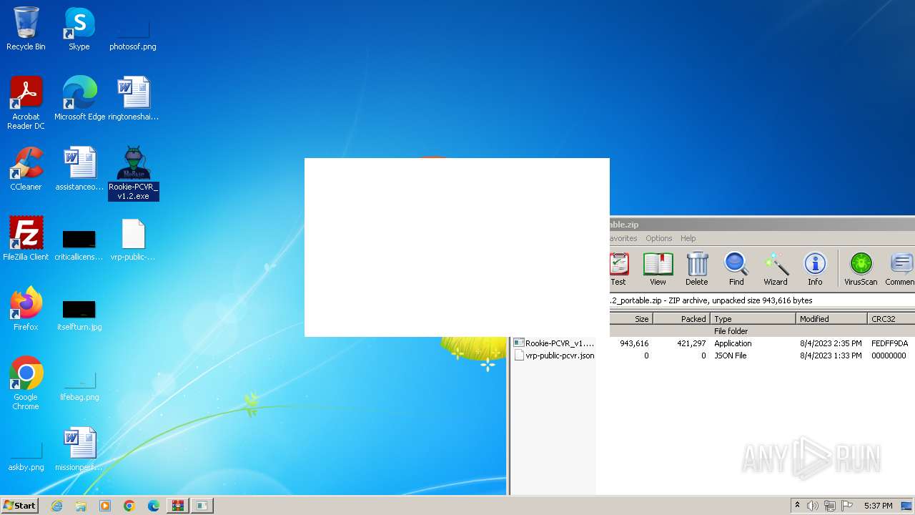
Task: Open the Favorites menu in WinRAR
Action: coord(623,238)
